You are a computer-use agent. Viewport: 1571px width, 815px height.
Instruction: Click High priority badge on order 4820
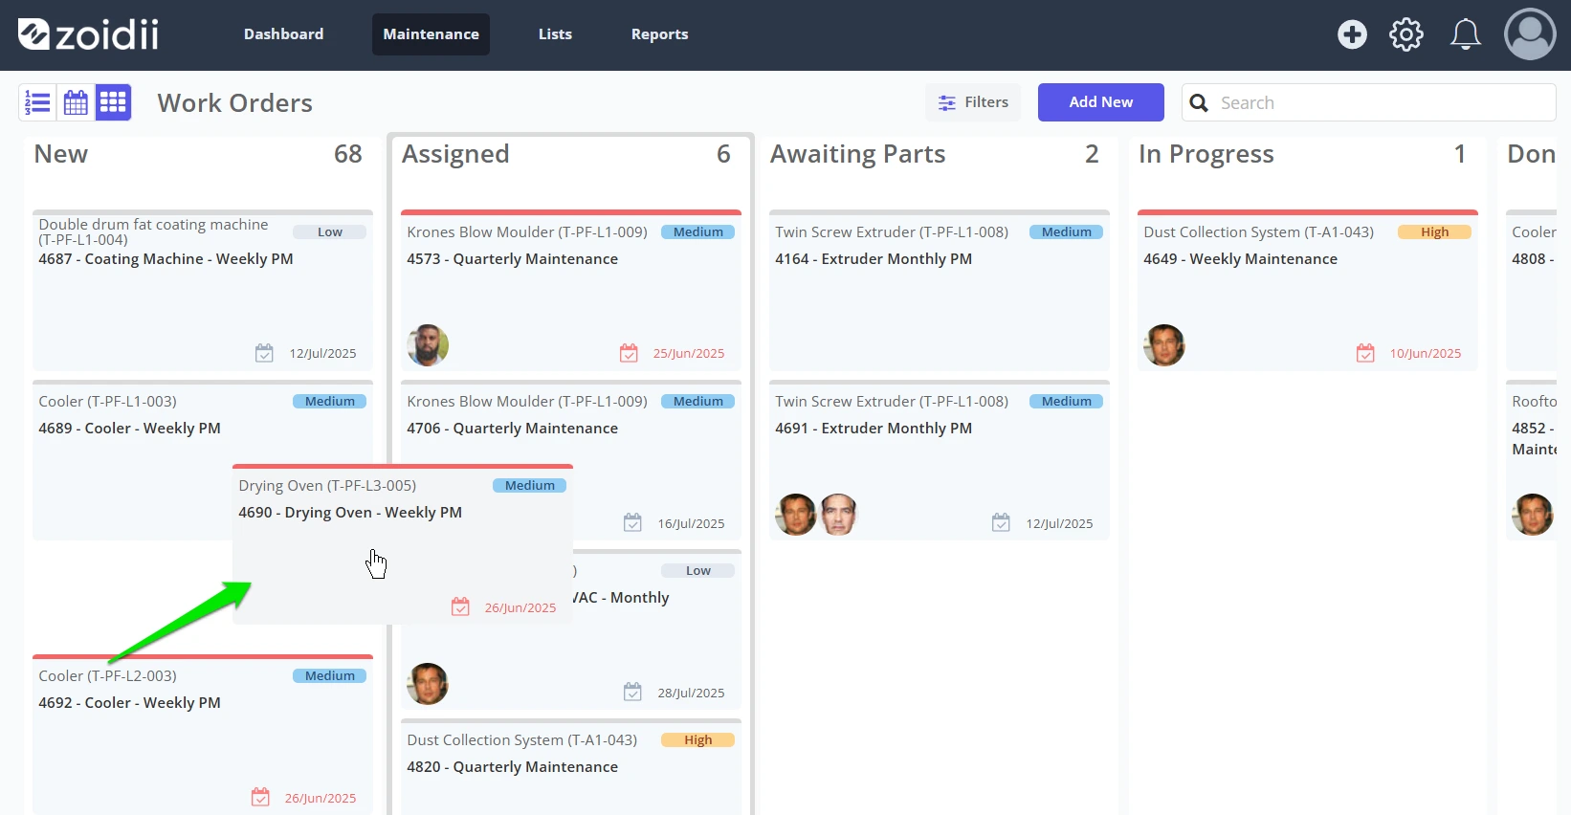pos(697,740)
